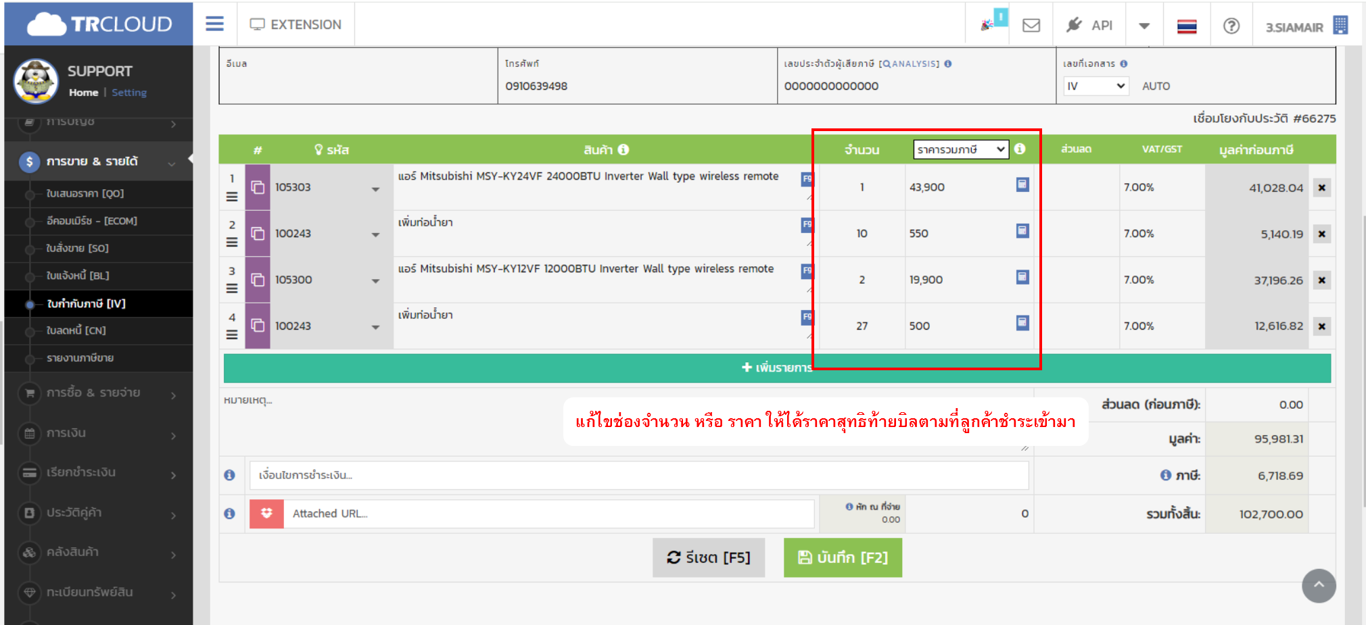This screenshot has width=1366, height=625.
Task: Delete the row with value 37,196.26
Action: (1322, 280)
